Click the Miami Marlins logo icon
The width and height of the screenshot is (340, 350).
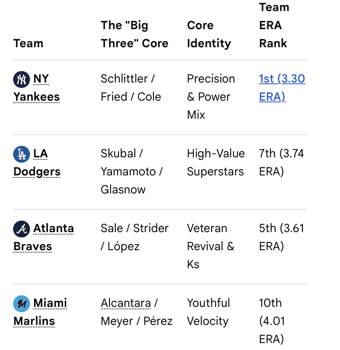21,304
